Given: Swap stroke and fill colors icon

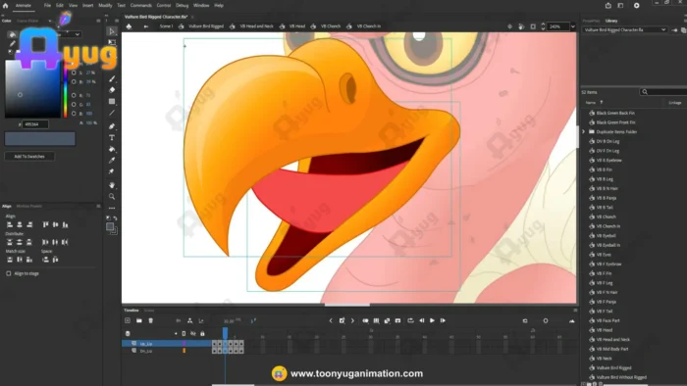Looking at the screenshot, I should pyautogui.click(x=115, y=217).
